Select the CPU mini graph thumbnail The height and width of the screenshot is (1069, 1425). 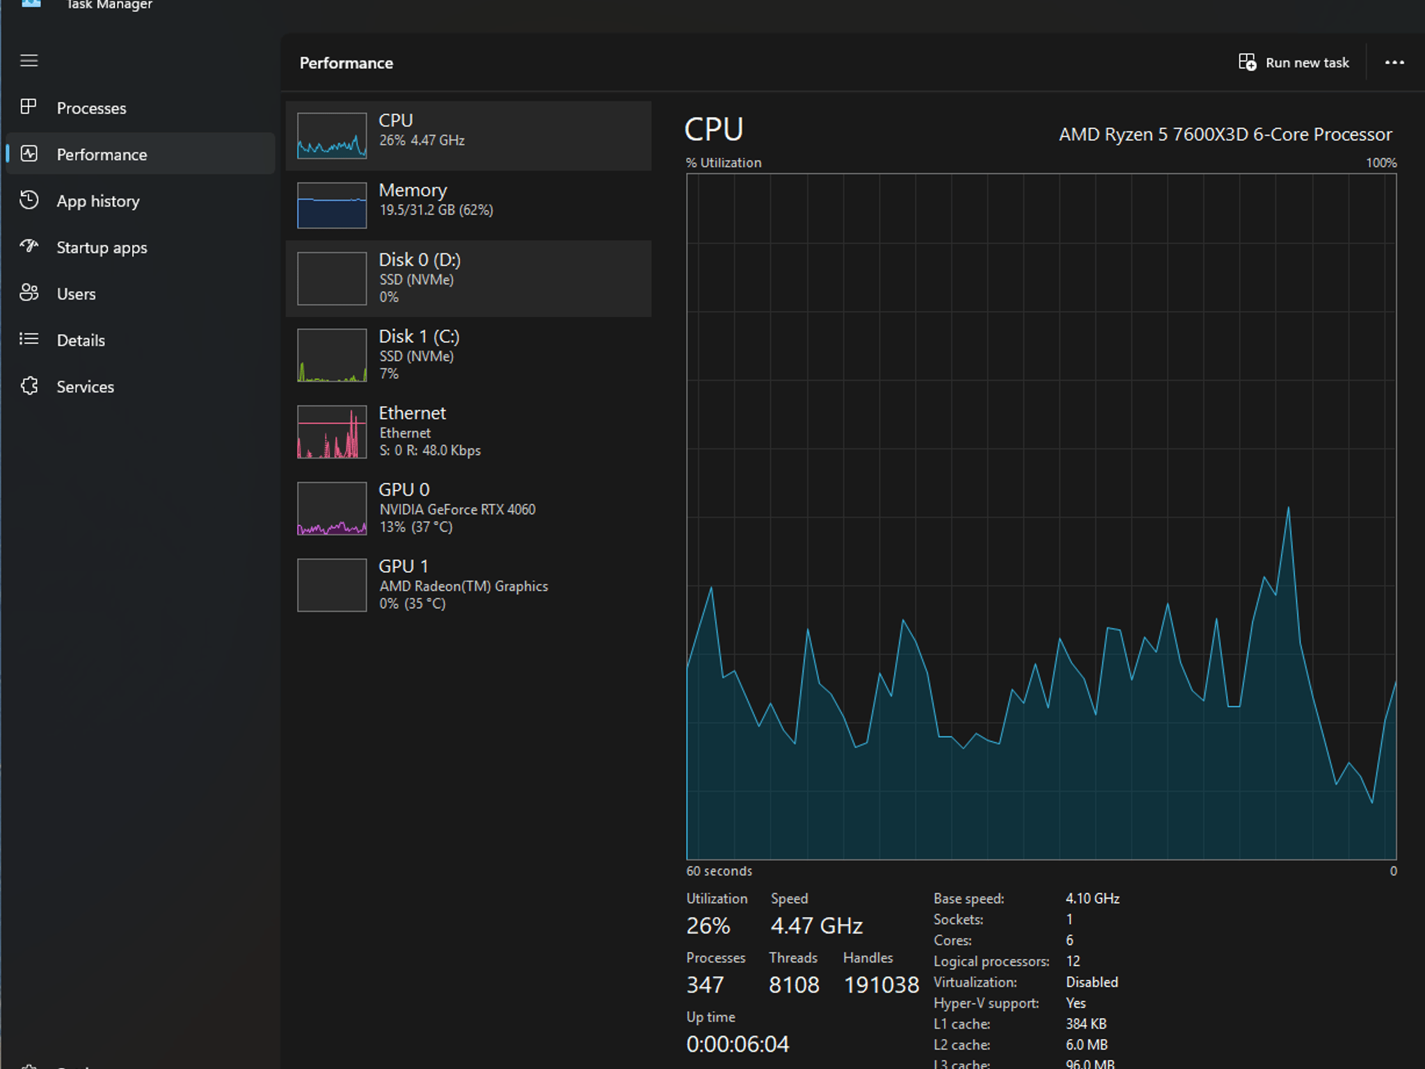[x=332, y=136]
